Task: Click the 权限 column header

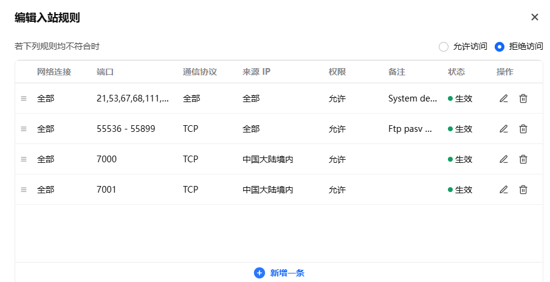Action: [x=337, y=72]
